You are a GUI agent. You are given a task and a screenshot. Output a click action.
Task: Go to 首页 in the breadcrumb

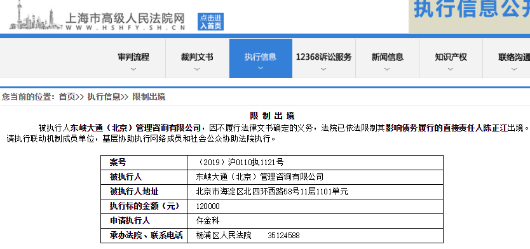[67, 97]
